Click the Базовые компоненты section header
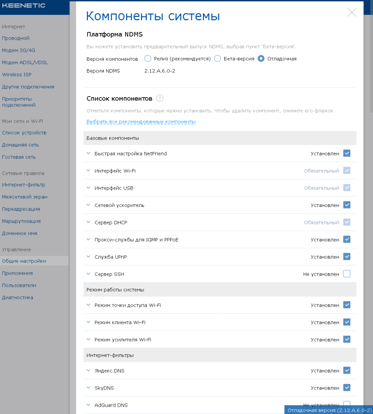 [220, 138]
